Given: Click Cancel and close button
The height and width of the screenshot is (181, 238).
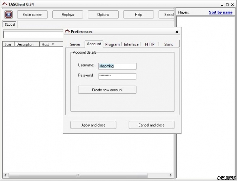Looking at the screenshot, I should (151, 125).
